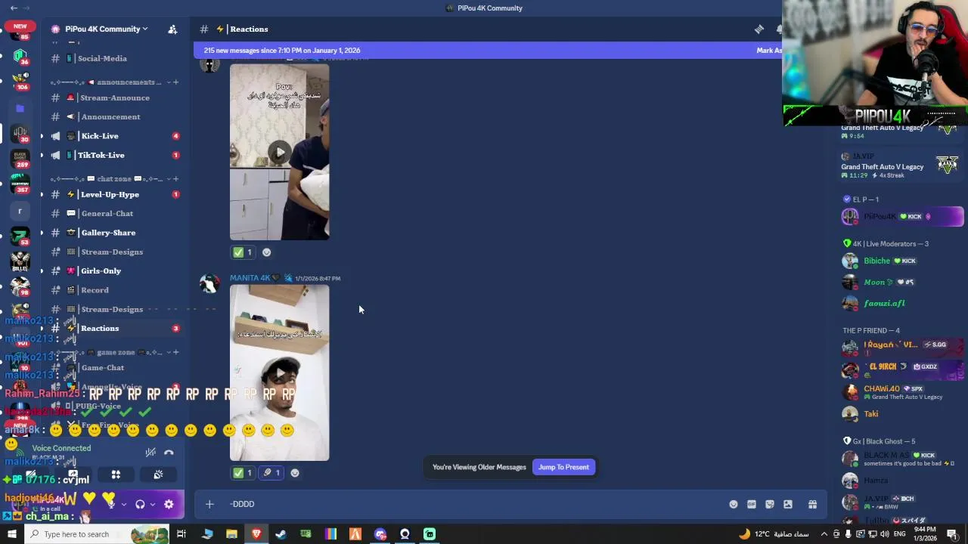Open GIF picker in message bar
This screenshot has width=968, height=544.
point(752,505)
